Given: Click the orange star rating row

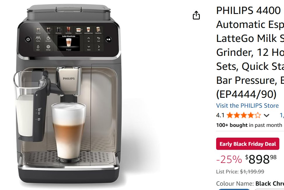Looking at the screenshot, I should [244, 115].
